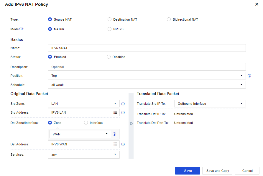Click the info icon beside Src Address

(x=123, y=112)
